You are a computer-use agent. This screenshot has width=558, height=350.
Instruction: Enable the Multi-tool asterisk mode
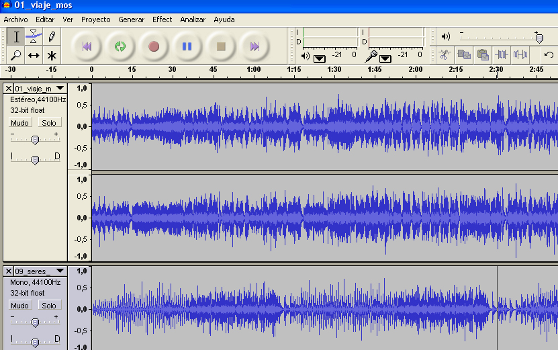(51, 55)
